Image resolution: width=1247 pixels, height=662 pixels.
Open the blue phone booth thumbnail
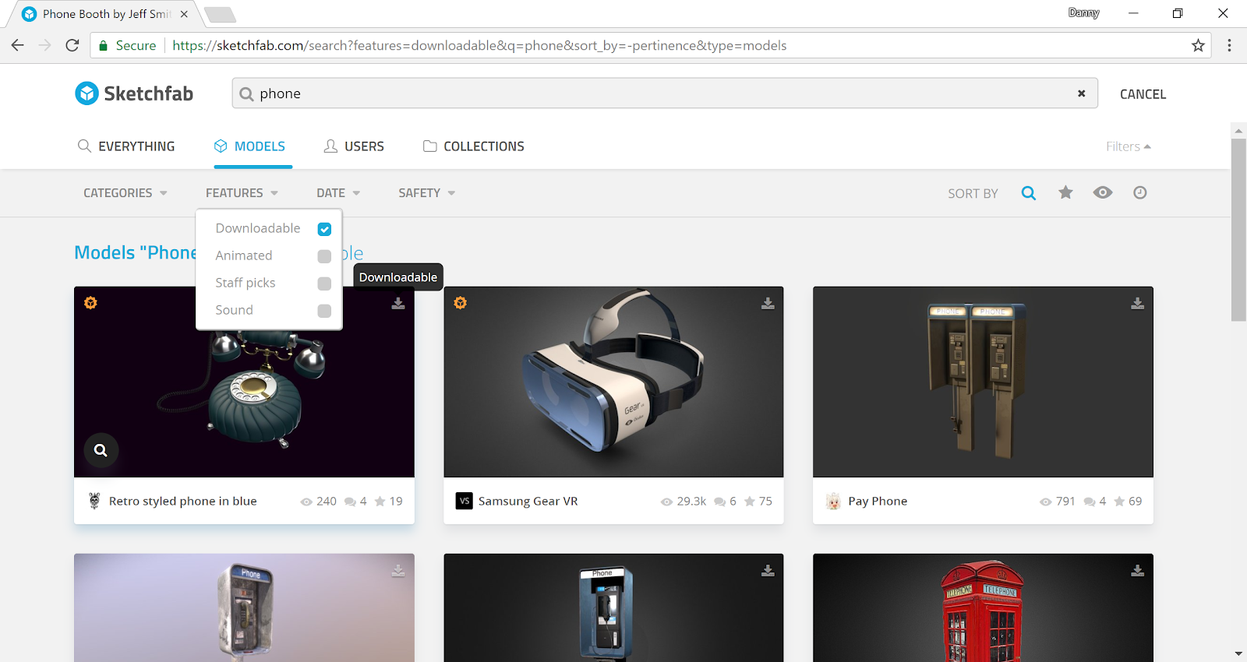click(613, 607)
